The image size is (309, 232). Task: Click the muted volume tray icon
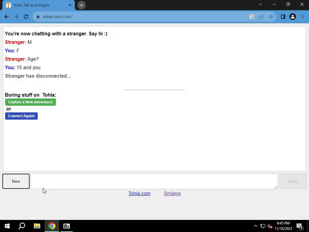[270, 226]
